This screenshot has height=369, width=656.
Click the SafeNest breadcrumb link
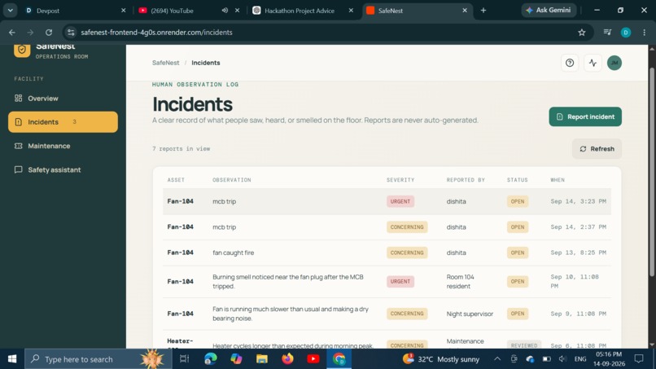166,63
